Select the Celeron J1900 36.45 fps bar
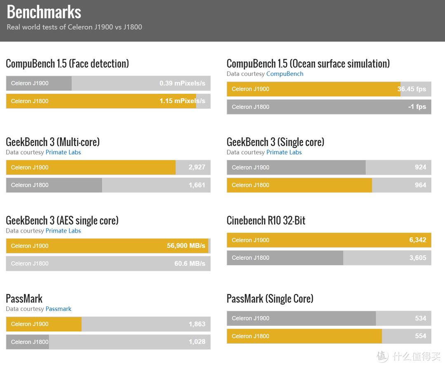Image resolution: width=445 pixels, height=367 pixels. point(329,89)
